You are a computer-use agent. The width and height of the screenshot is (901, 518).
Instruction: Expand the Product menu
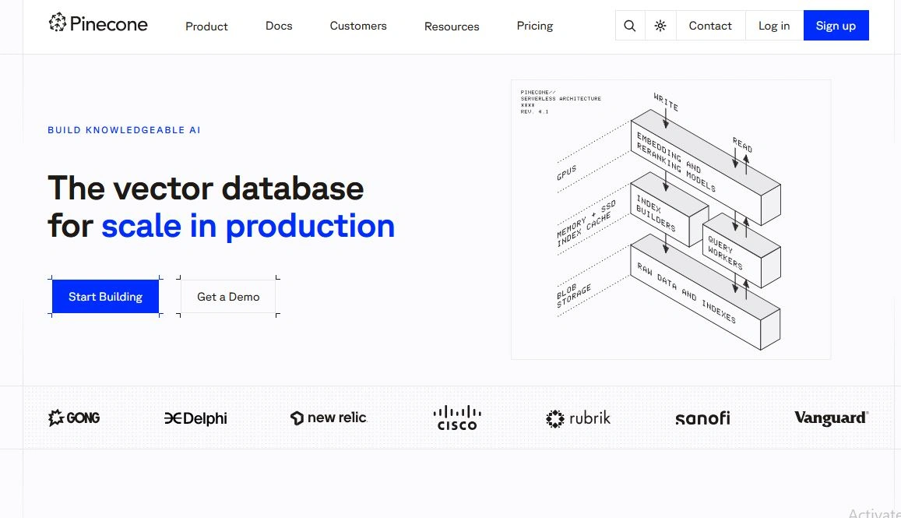pyautogui.click(x=206, y=26)
